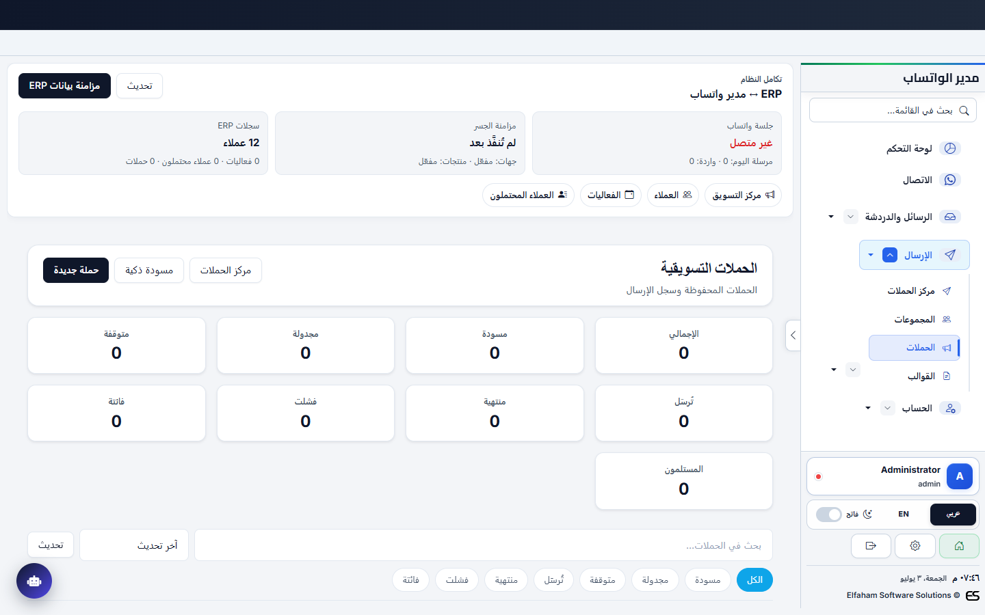Click the جلسة واتساب status card
The image size is (985, 615).
pyautogui.click(x=657, y=143)
